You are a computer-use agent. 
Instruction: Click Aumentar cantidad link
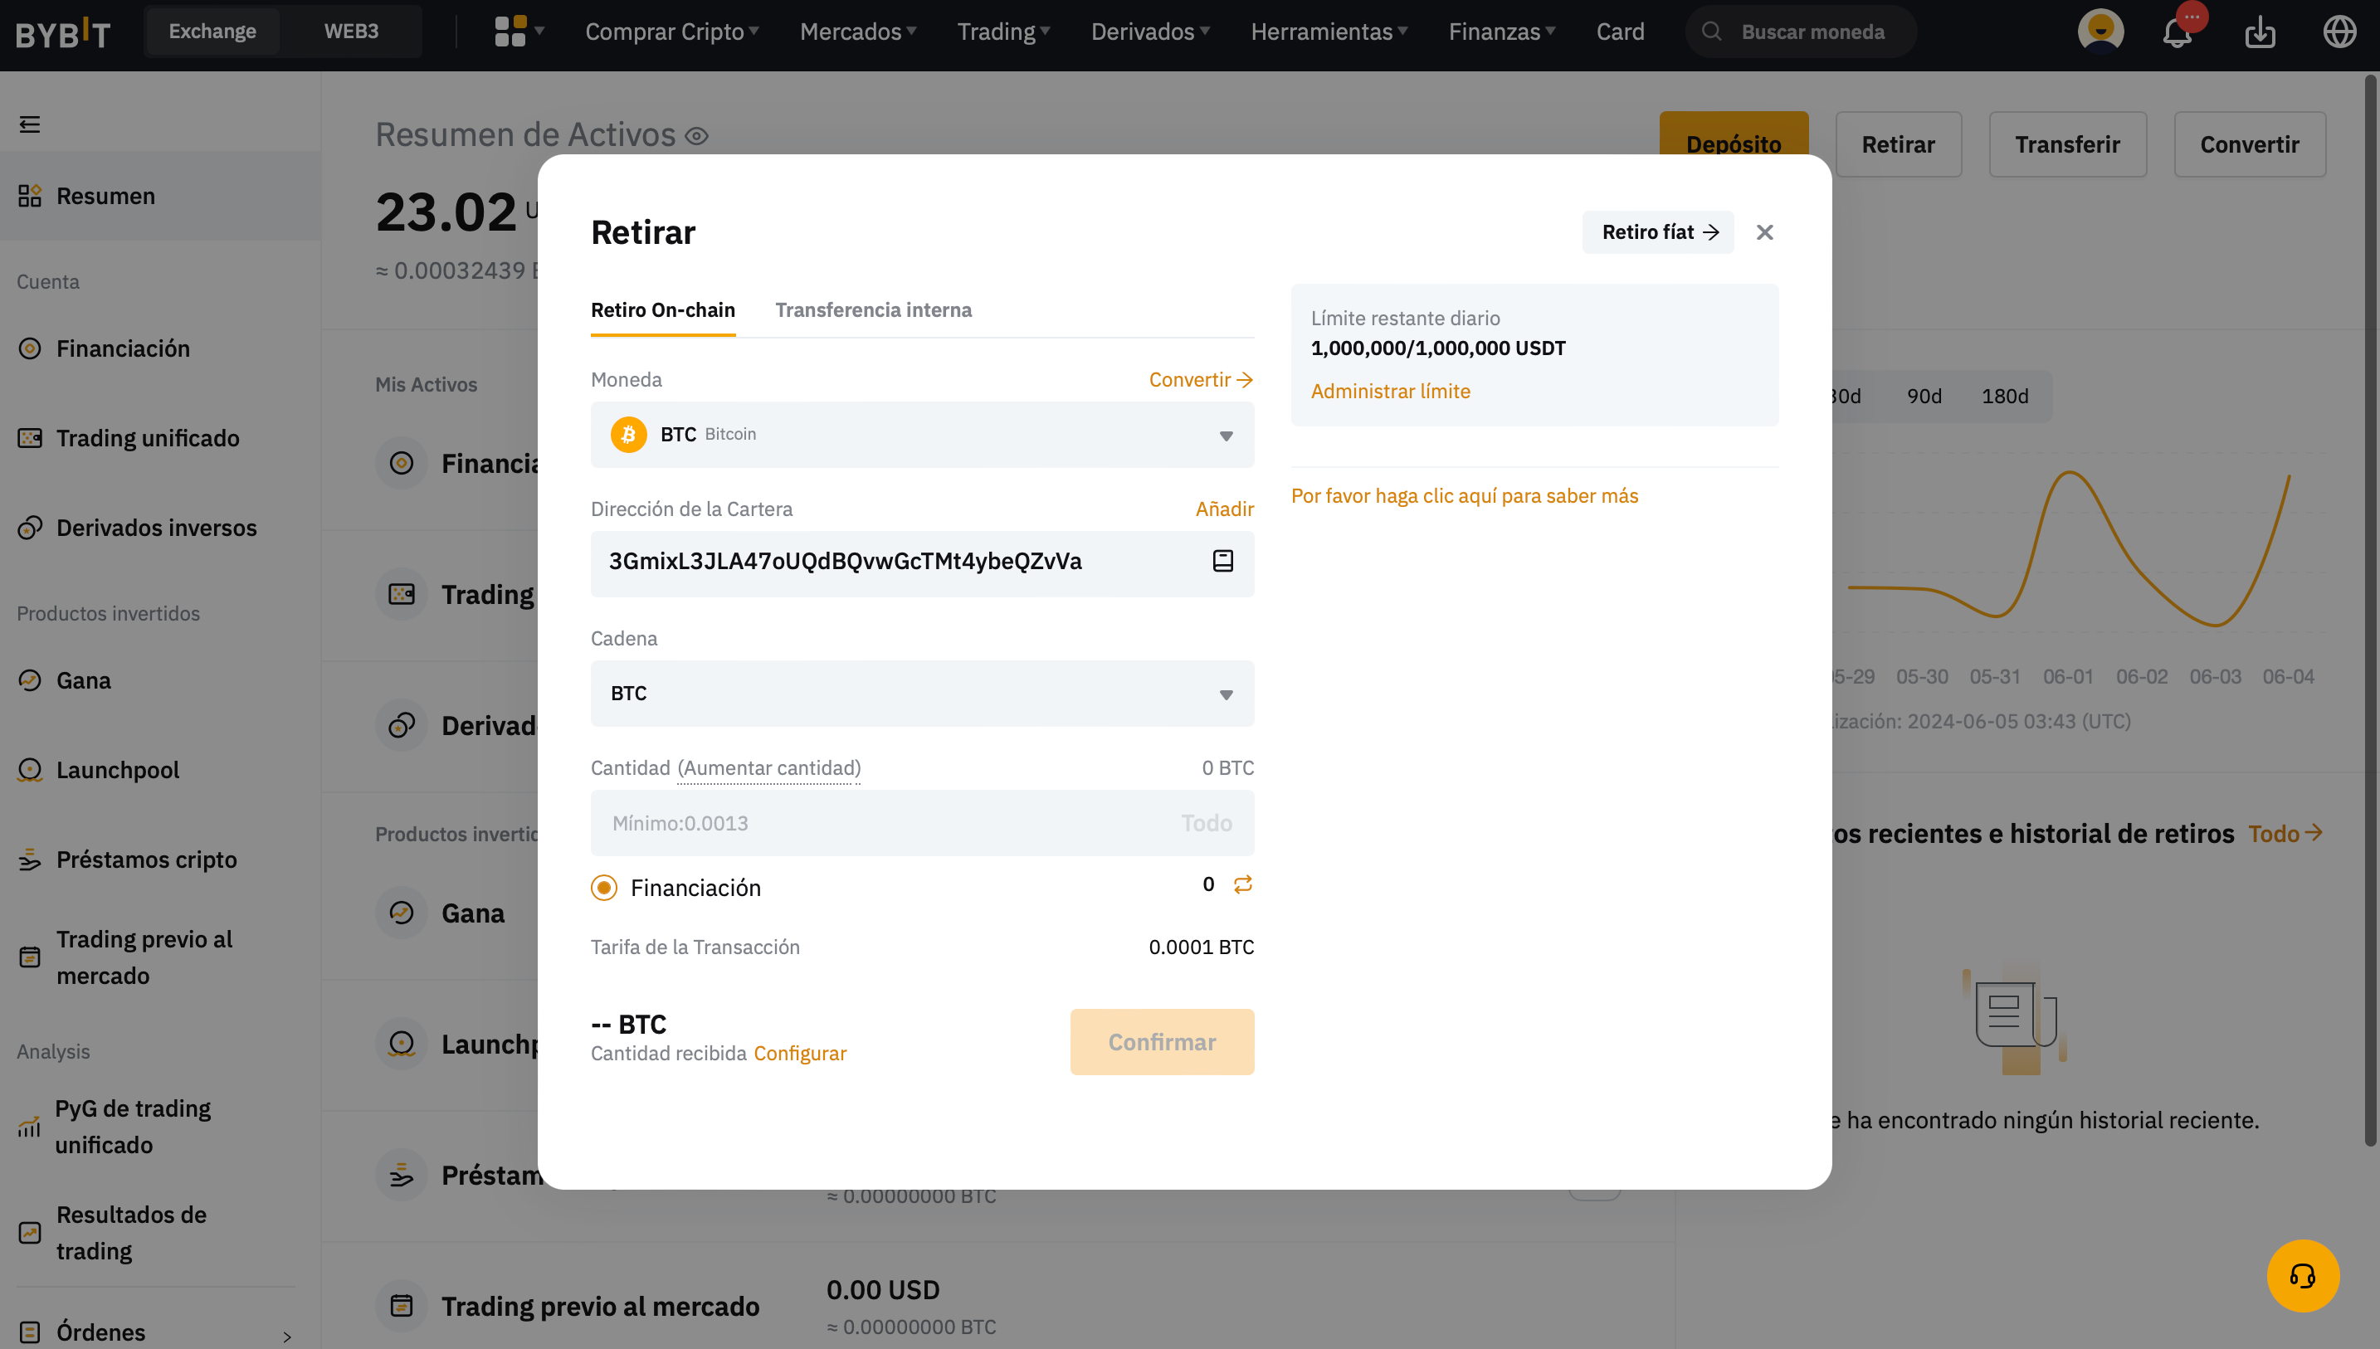pyautogui.click(x=769, y=768)
